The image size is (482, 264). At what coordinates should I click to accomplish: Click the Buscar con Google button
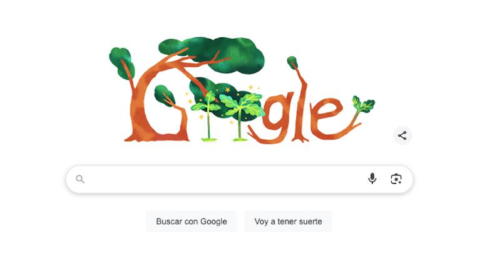tap(192, 222)
